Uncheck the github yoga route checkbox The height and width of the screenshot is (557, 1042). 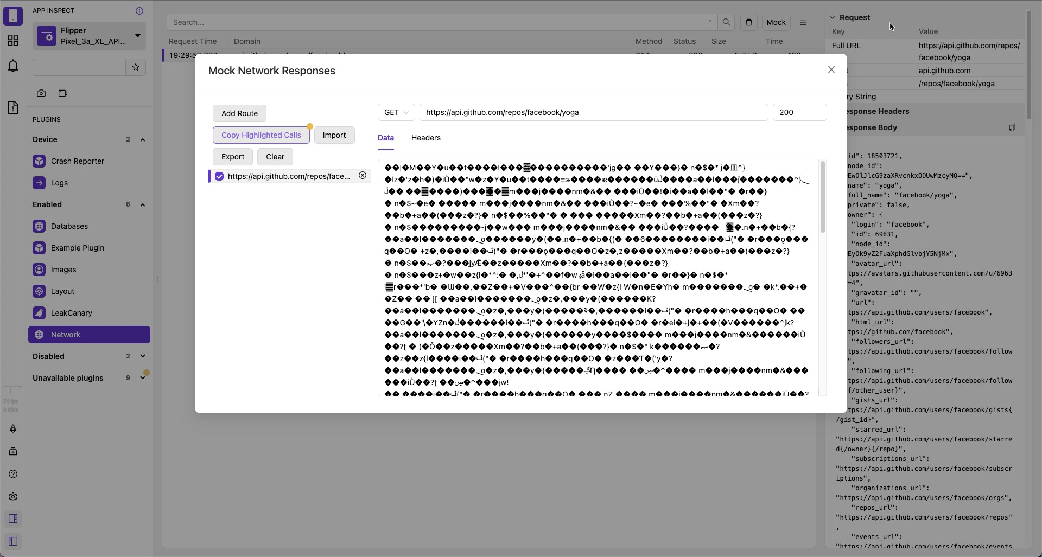pyautogui.click(x=219, y=176)
